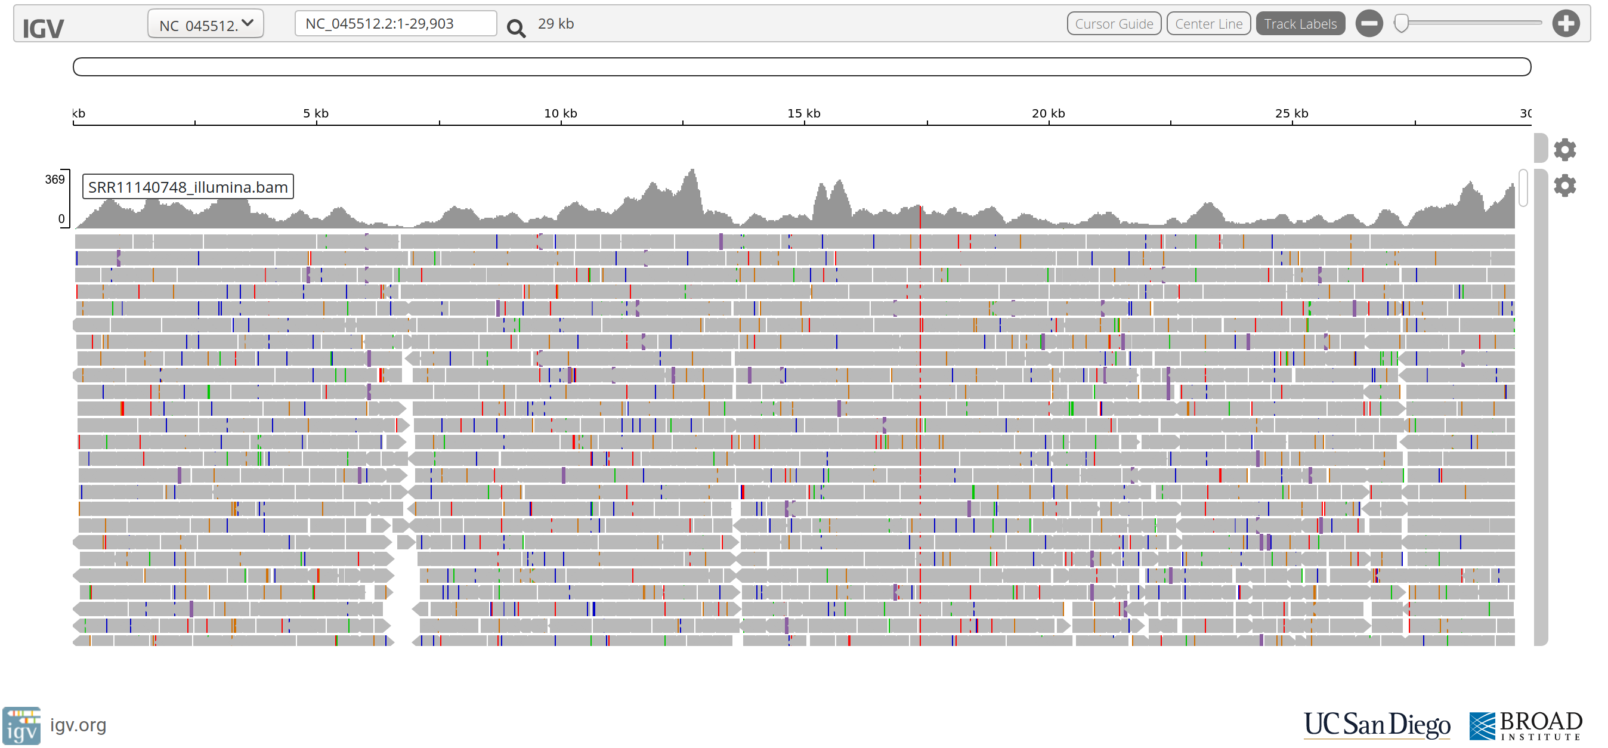Toggle the Cursor Guide button
The width and height of the screenshot is (1608, 748).
(x=1114, y=24)
